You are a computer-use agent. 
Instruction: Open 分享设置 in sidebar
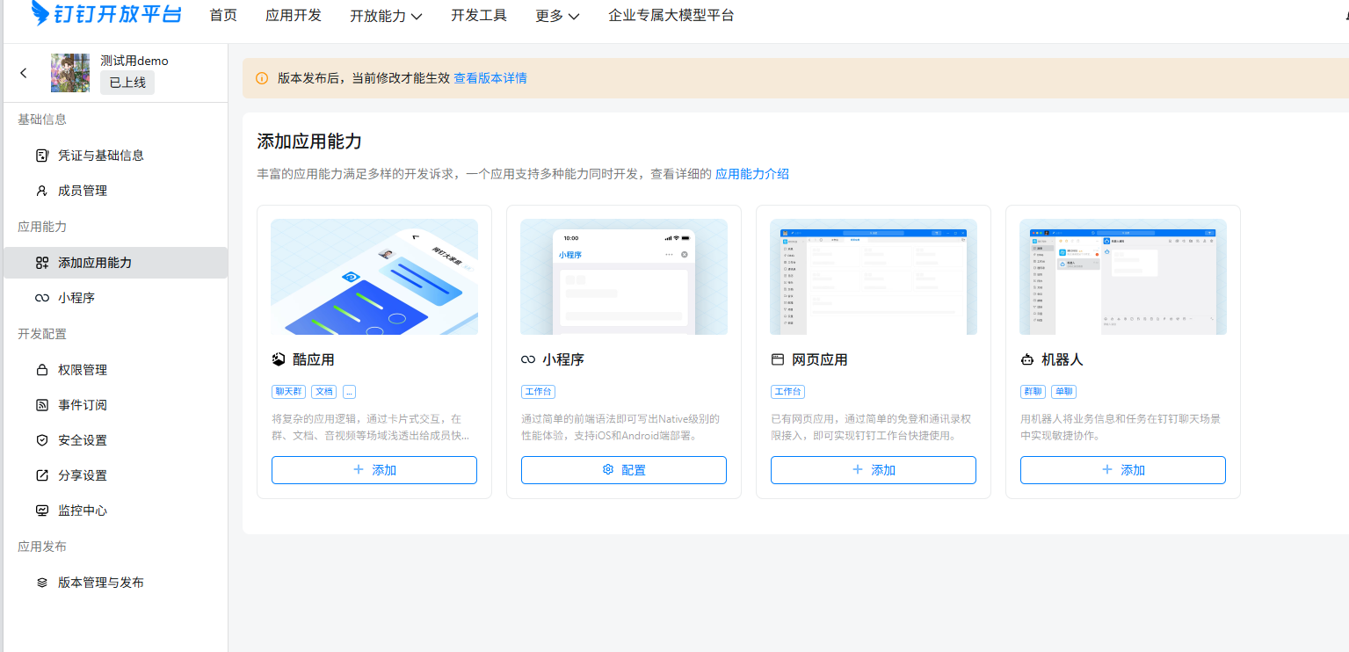115,475
